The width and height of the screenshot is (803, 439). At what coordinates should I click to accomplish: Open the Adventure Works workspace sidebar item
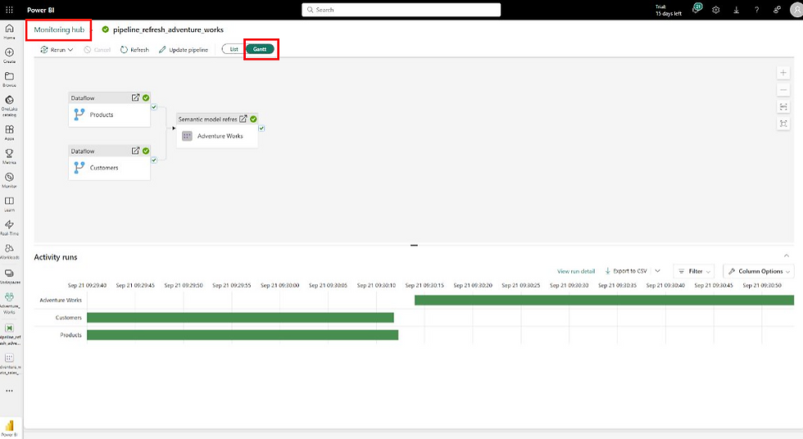point(9,303)
